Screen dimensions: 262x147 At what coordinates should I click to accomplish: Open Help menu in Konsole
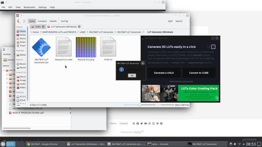tap(52, 7)
